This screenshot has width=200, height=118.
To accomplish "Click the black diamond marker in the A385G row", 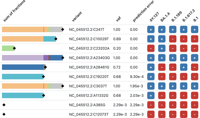I will pos(4,105).
